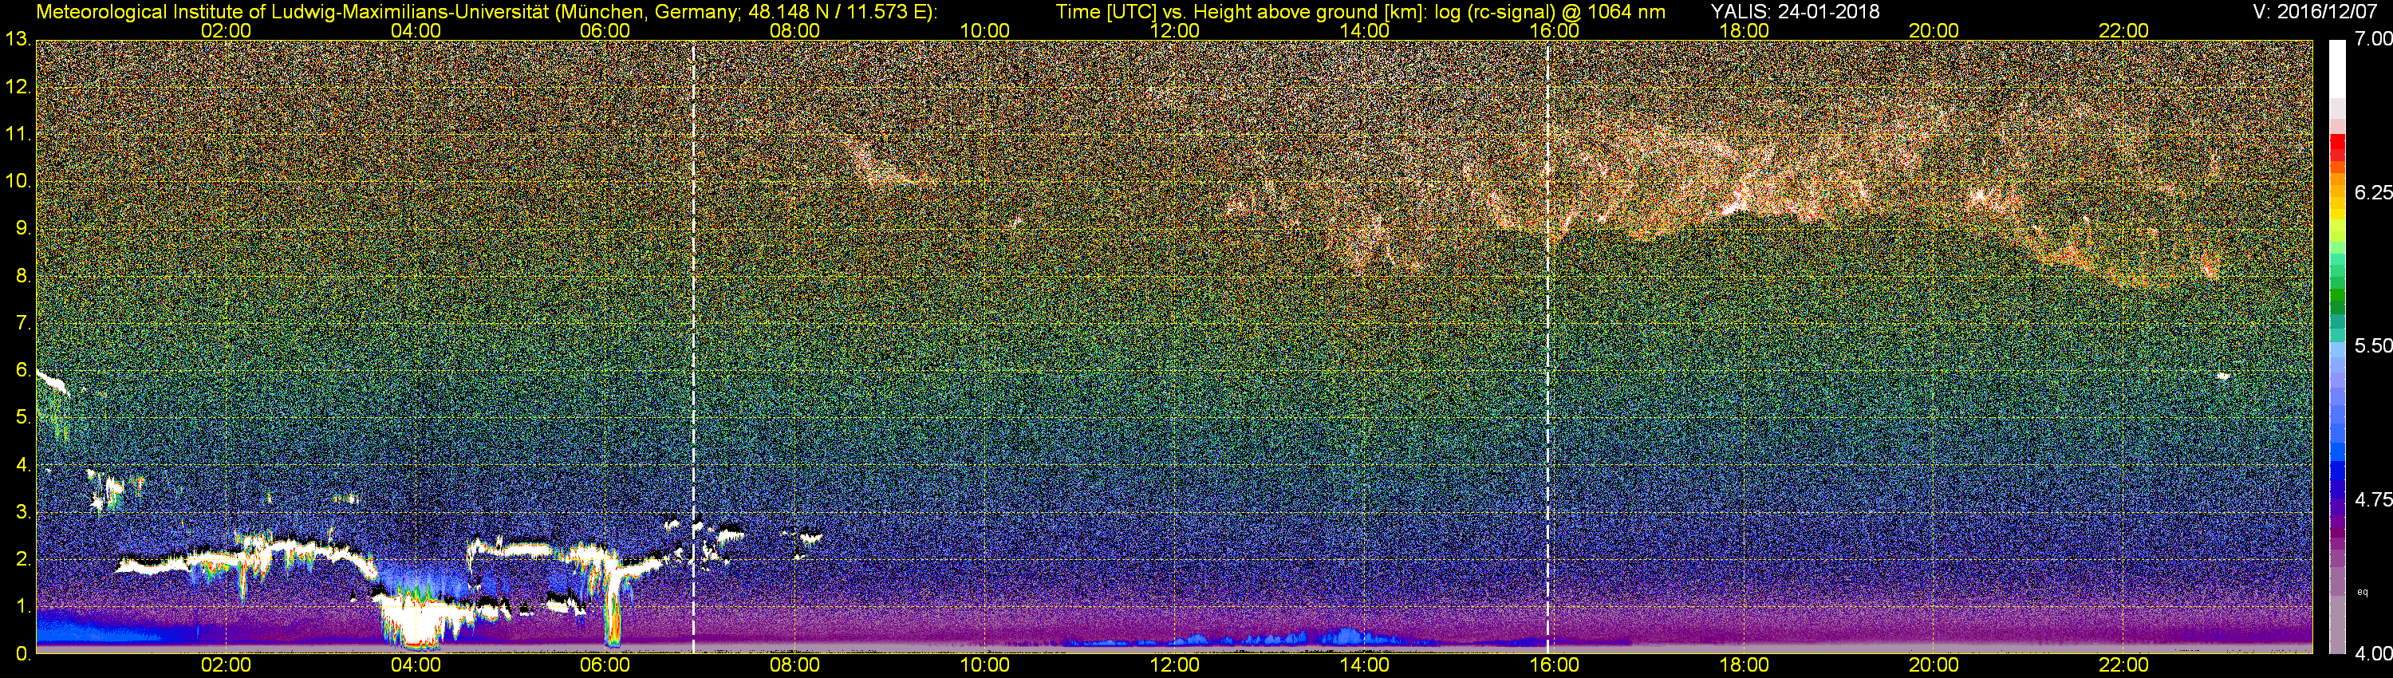Click the 04:00 label on the bottom time axis
Viewport: 2393px width, 678px height.
point(416,665)
